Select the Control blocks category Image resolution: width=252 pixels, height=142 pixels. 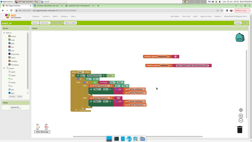13,37
